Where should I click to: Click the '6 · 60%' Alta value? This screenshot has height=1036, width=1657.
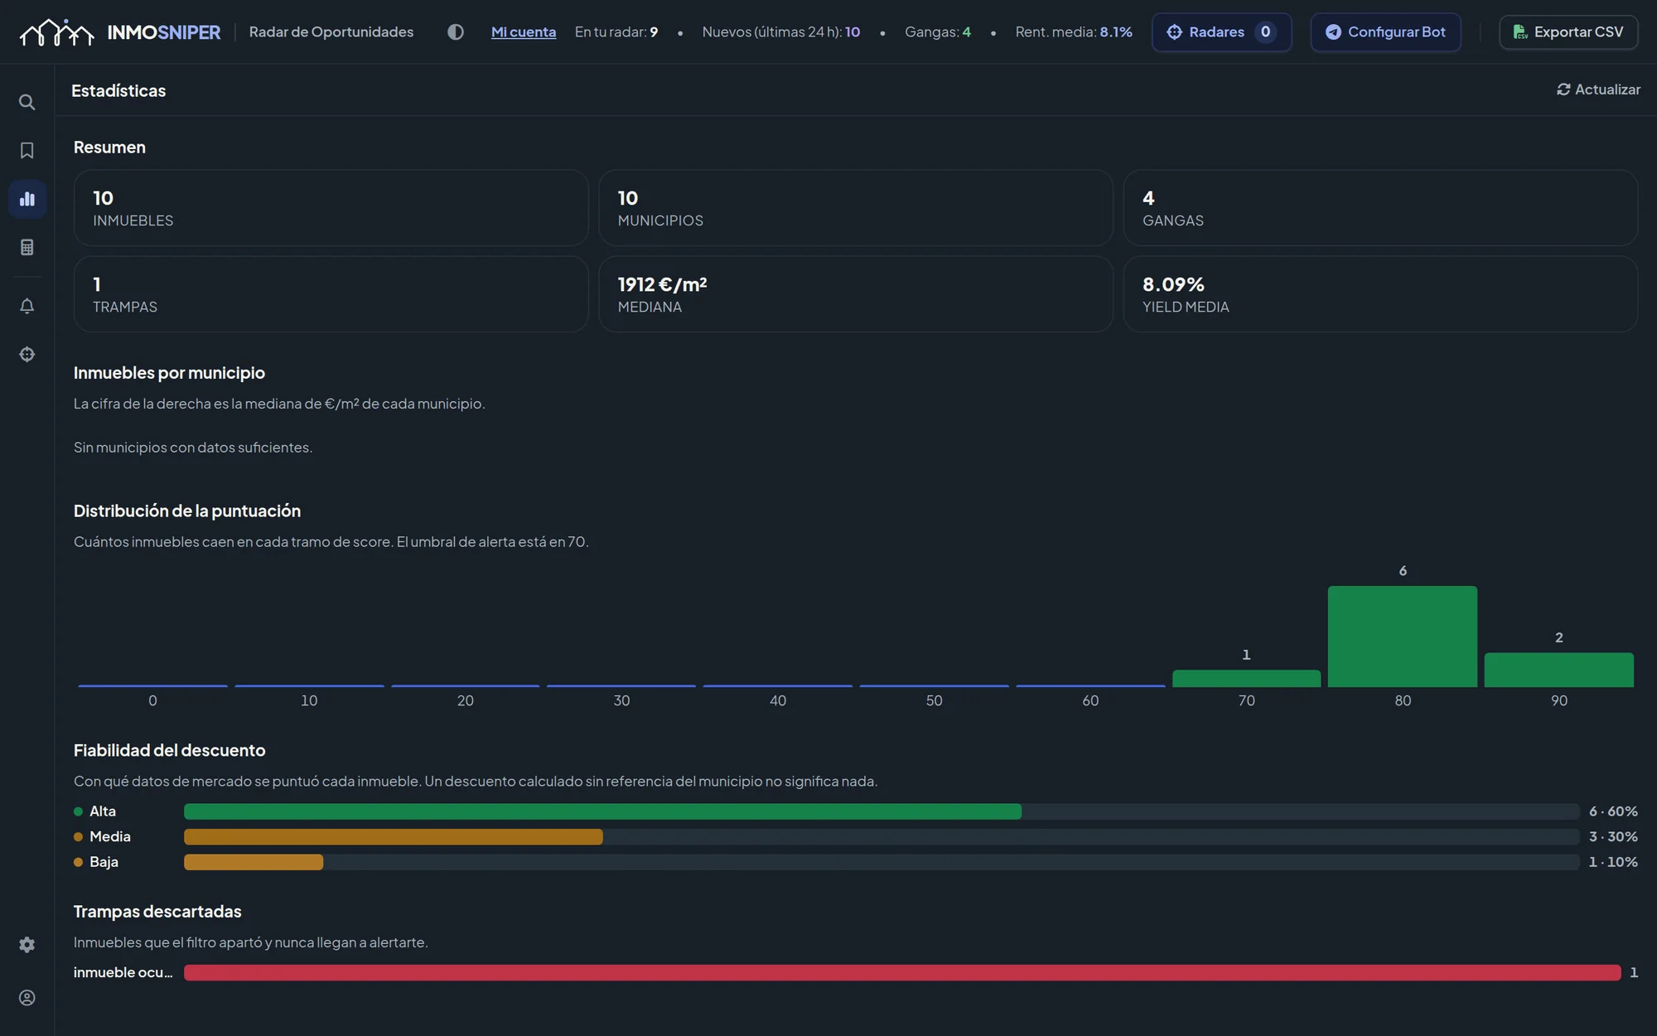(1613, 811)
